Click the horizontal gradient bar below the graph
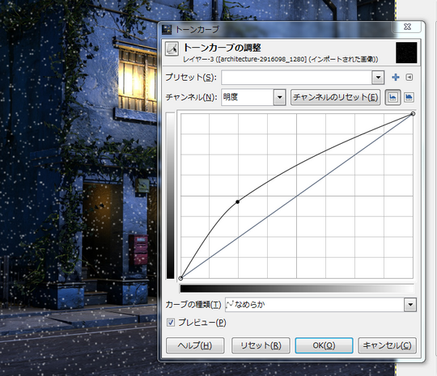The image size is (437, 376). coord(297,289)
